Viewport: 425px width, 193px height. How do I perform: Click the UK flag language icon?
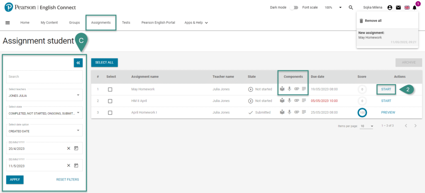tap(406, 7)
